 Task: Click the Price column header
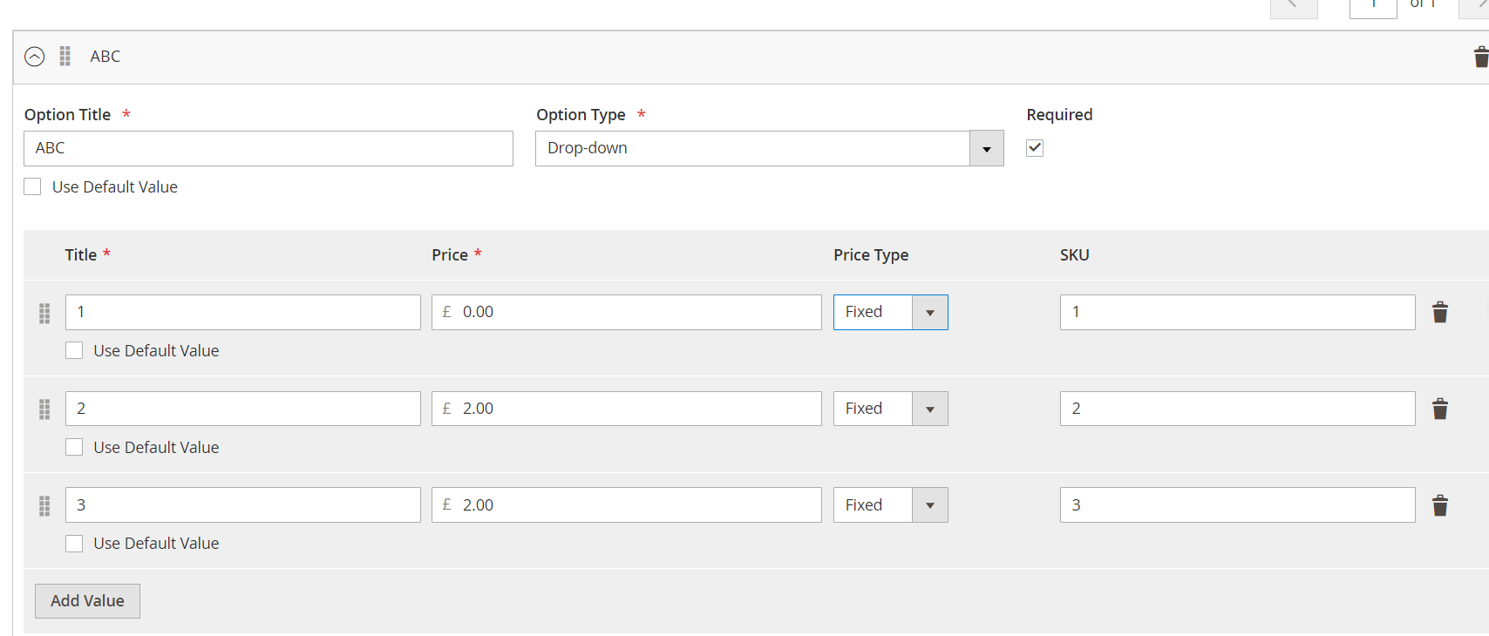click(450, 255)
